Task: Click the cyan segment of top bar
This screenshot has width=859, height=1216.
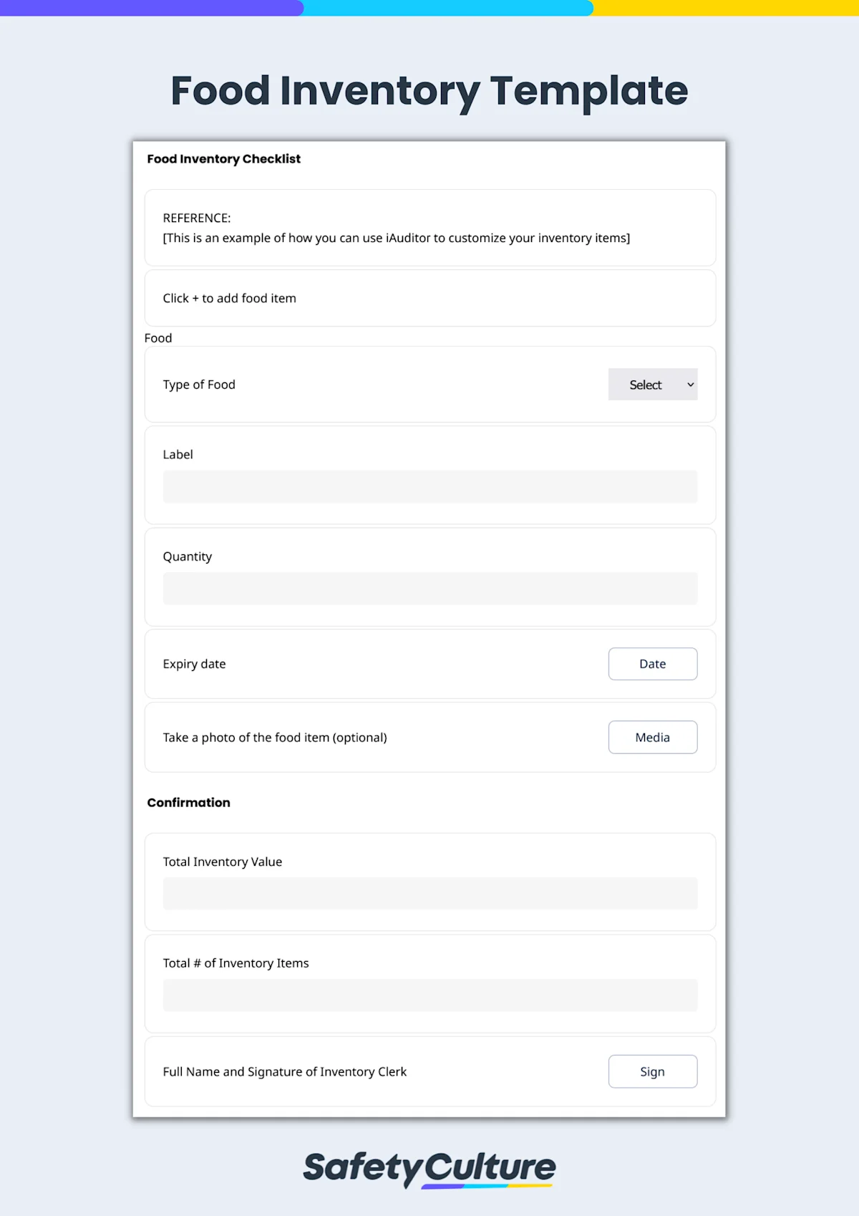Action: point(448,8)
